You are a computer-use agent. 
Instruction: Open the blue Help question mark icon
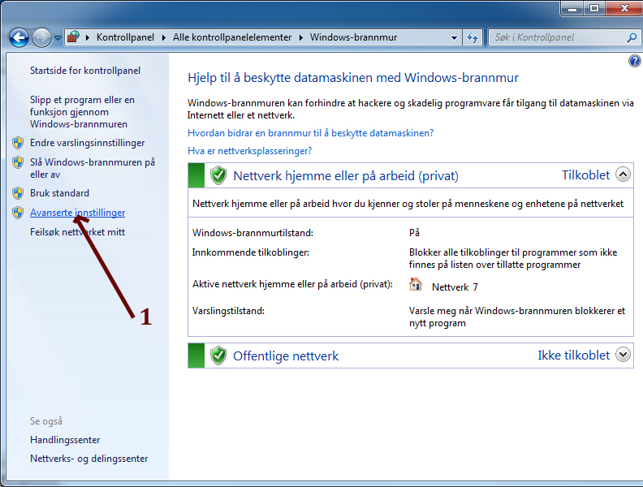click(x=634, y=61)
